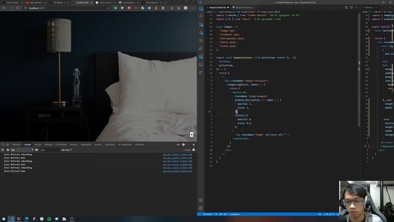Viewport: 394px width, 222px height.
Task: Switch to the Network tab in DevTools
Action: (48, 144)
